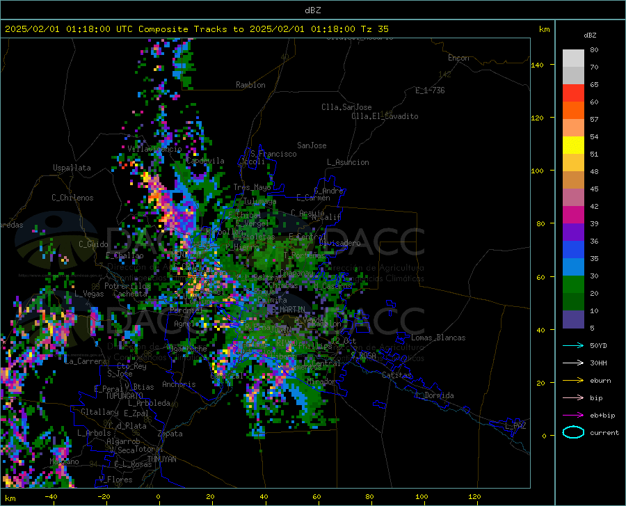
Task: Click the bip pink arrow legend icon
Action: click(573, 398)
